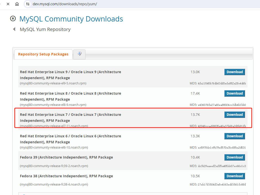Click download arrow icon beside MySQL Community Downloads

(x=13, y=18)
